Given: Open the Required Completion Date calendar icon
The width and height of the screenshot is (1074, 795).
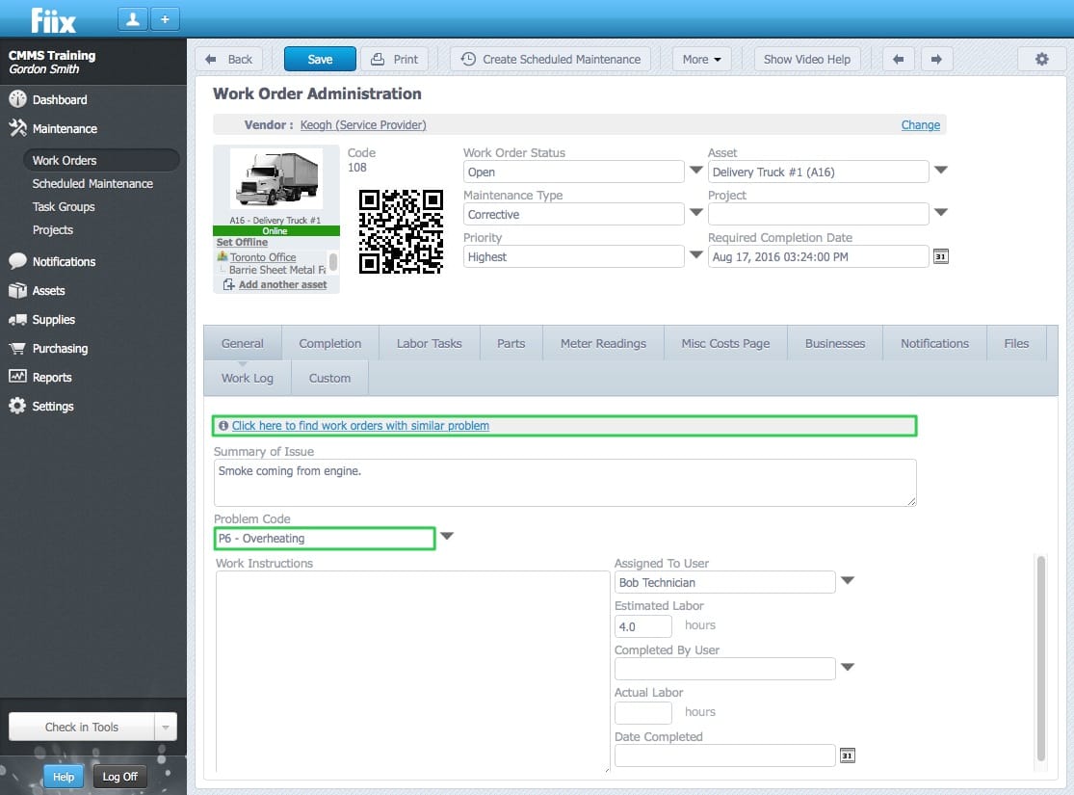Looking at the screenshot, I should tap(941, 256).
